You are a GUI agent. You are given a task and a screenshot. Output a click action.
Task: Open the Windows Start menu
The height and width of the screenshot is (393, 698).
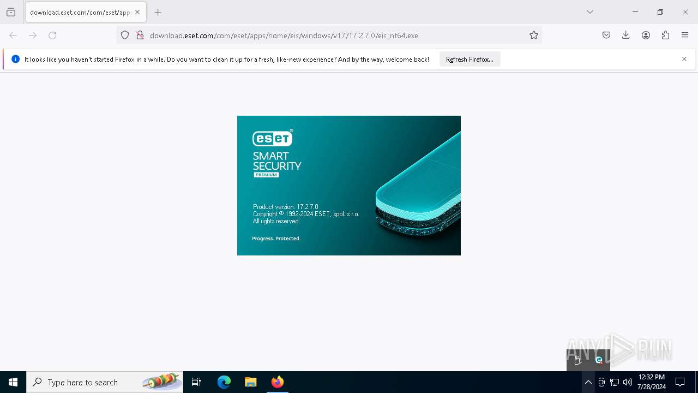(x=13, y=382)
